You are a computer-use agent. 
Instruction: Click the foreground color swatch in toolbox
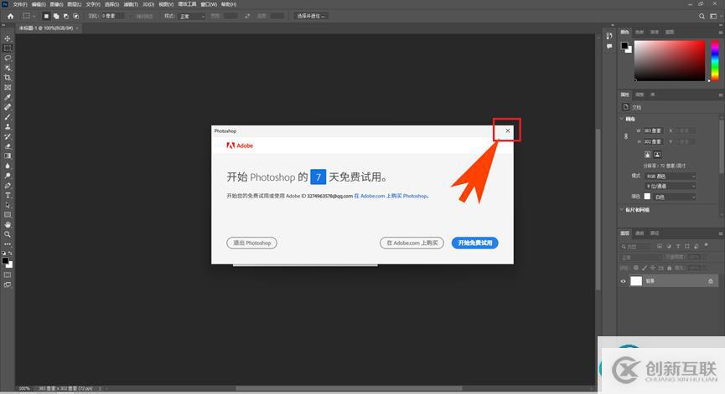coord(5,261)
